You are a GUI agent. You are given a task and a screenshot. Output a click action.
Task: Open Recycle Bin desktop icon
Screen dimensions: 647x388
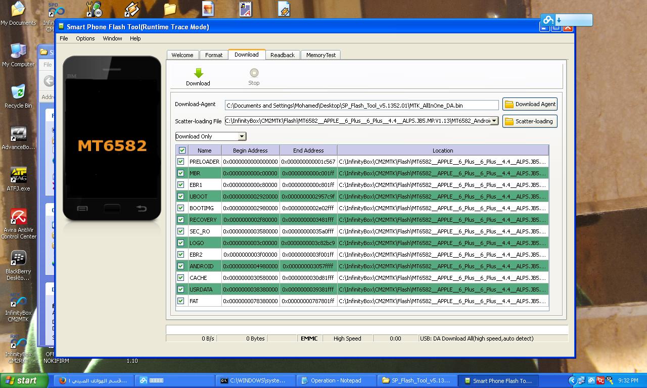point(18,92)
